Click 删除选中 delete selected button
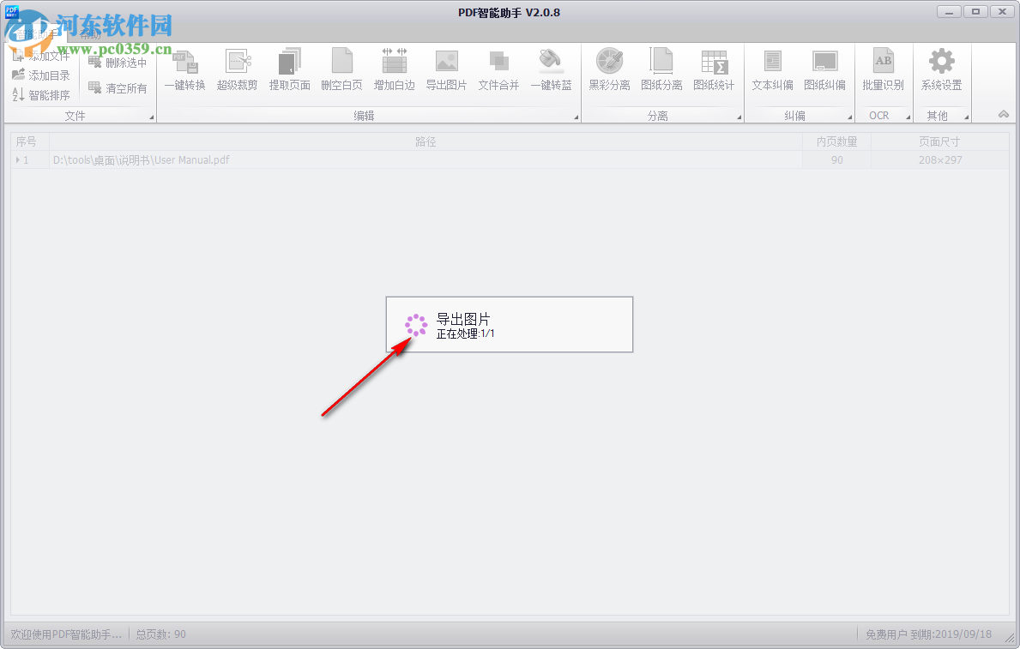This screenshot has width=1020, height=649. (118, 63)
